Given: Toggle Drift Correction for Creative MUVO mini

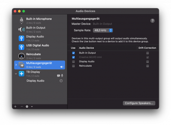Looking at the screenshot, I should click(x=148, y=57).
